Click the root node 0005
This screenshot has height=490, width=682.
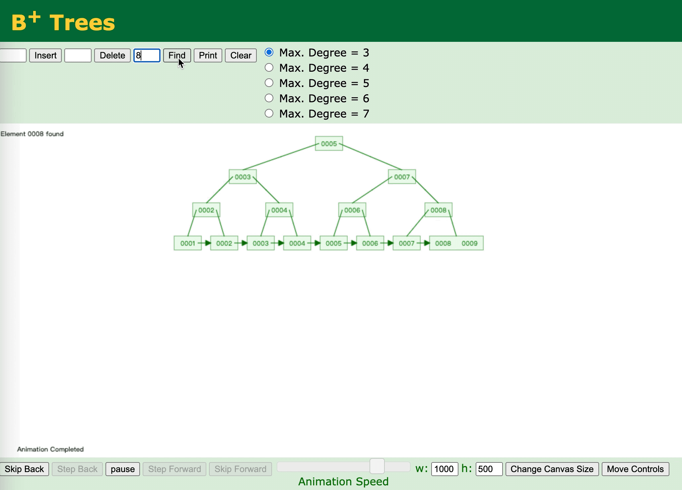329,144
